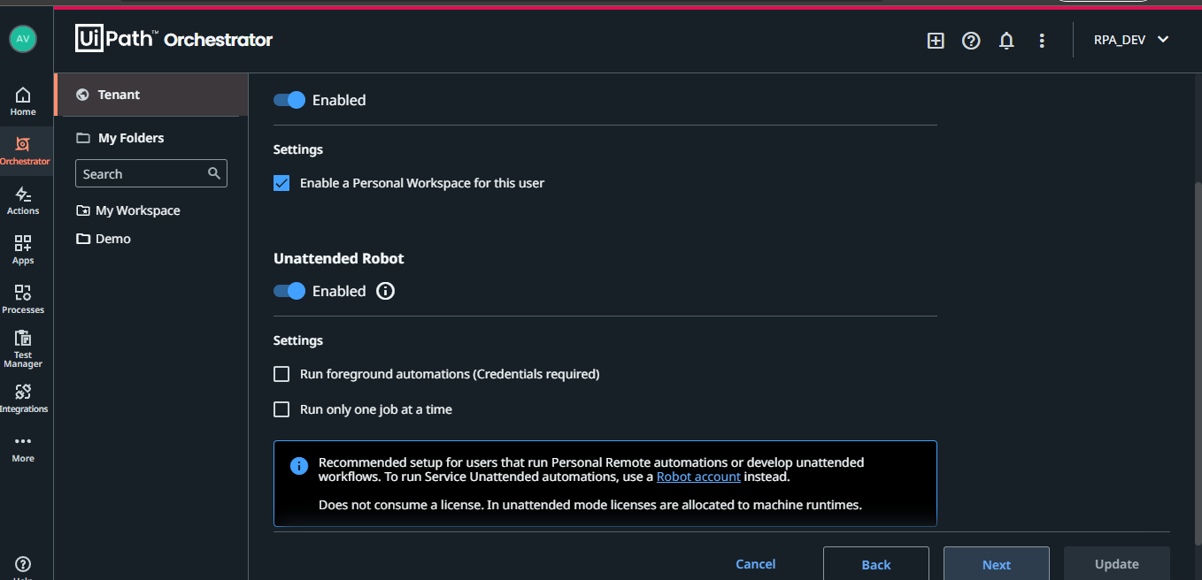Open Test Manager from sidebar
The height and width of the screenshot is (580, 1202).
[x=23, y=349]
